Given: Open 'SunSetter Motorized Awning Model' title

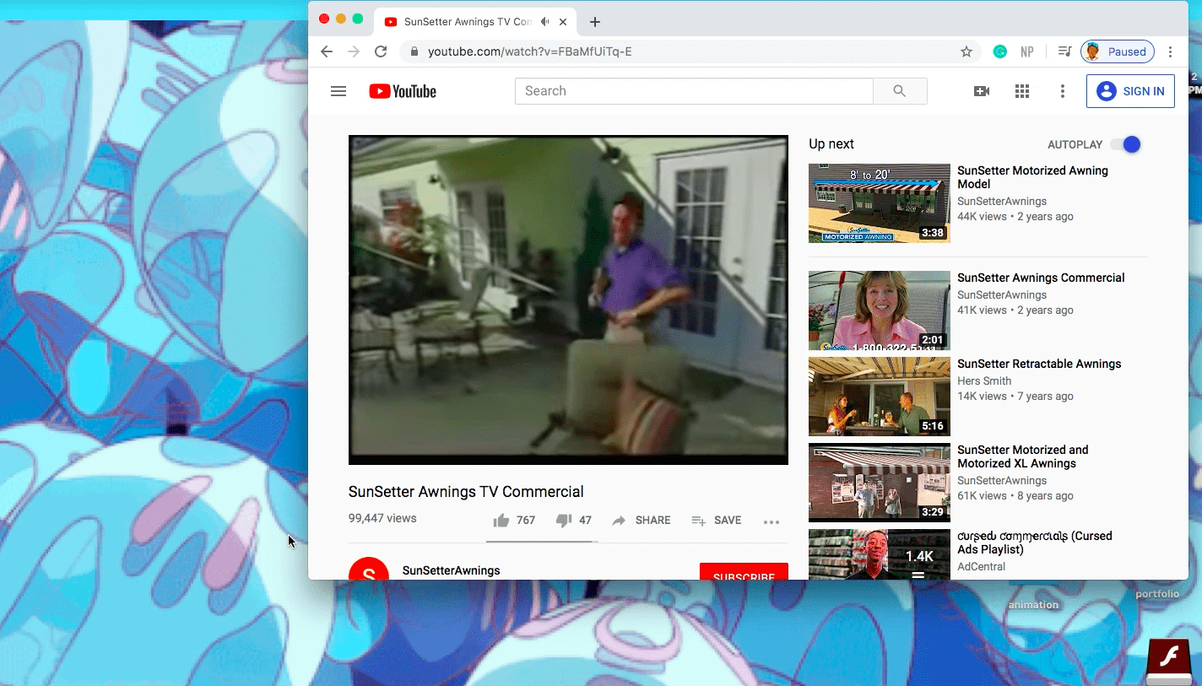Looking at the screenshot, I should pos(1032,177).
